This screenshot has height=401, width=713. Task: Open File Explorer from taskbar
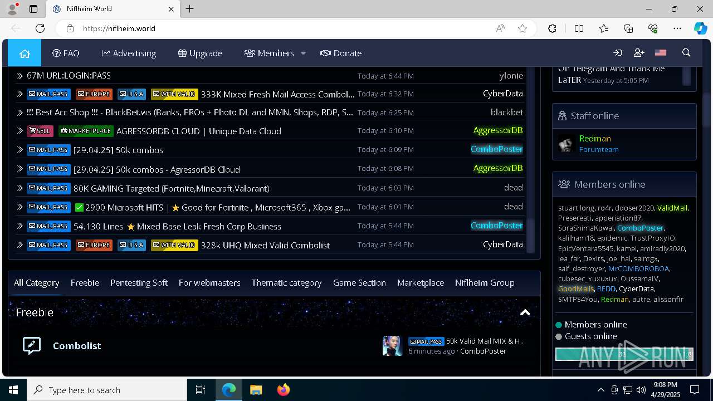(256, 390)
